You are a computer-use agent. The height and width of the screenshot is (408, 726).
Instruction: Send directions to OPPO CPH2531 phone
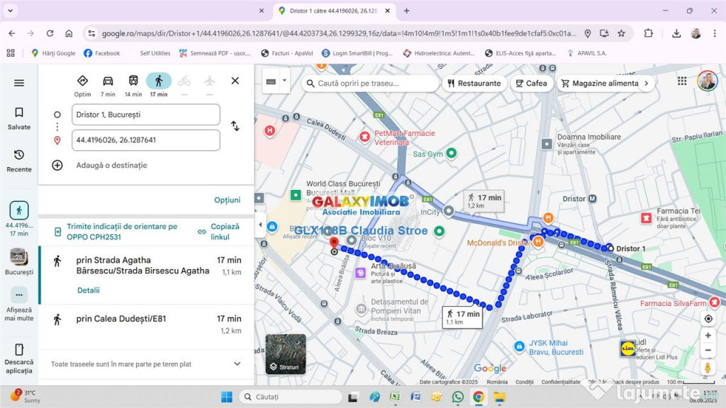tap(122, 232)
